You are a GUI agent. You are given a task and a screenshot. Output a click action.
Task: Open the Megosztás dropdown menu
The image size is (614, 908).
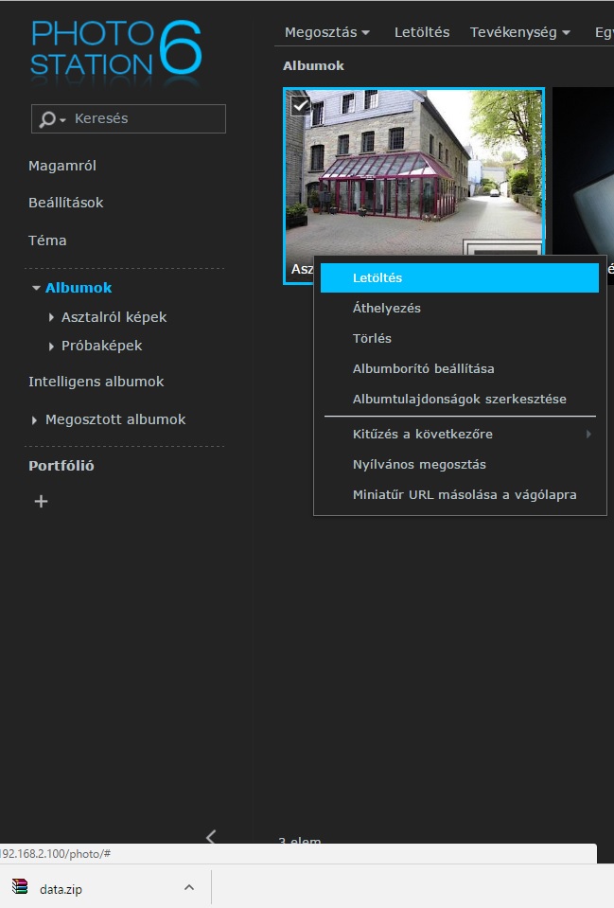[x=327, y=32]
